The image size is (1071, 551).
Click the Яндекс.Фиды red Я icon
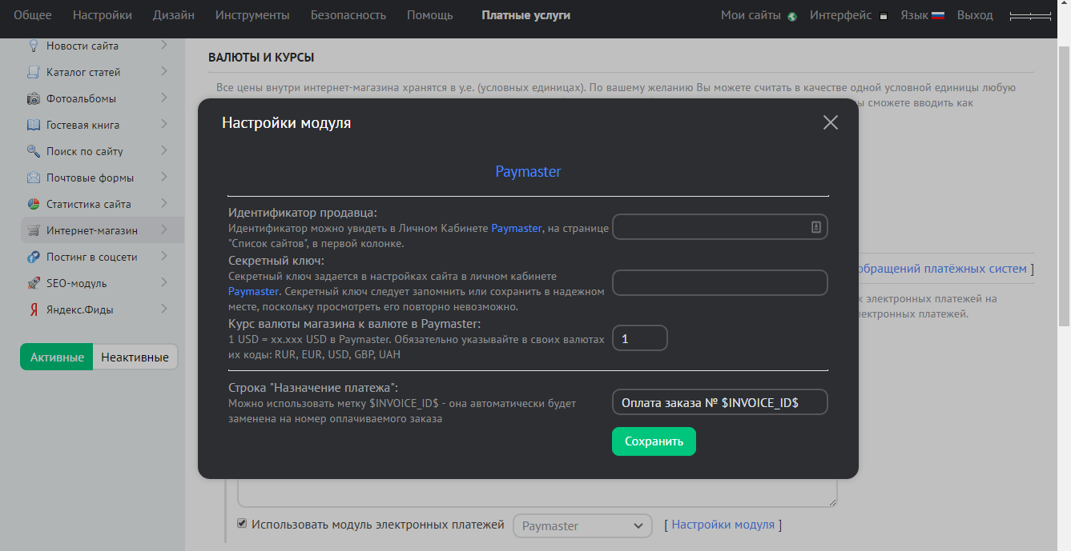point(34,309)
